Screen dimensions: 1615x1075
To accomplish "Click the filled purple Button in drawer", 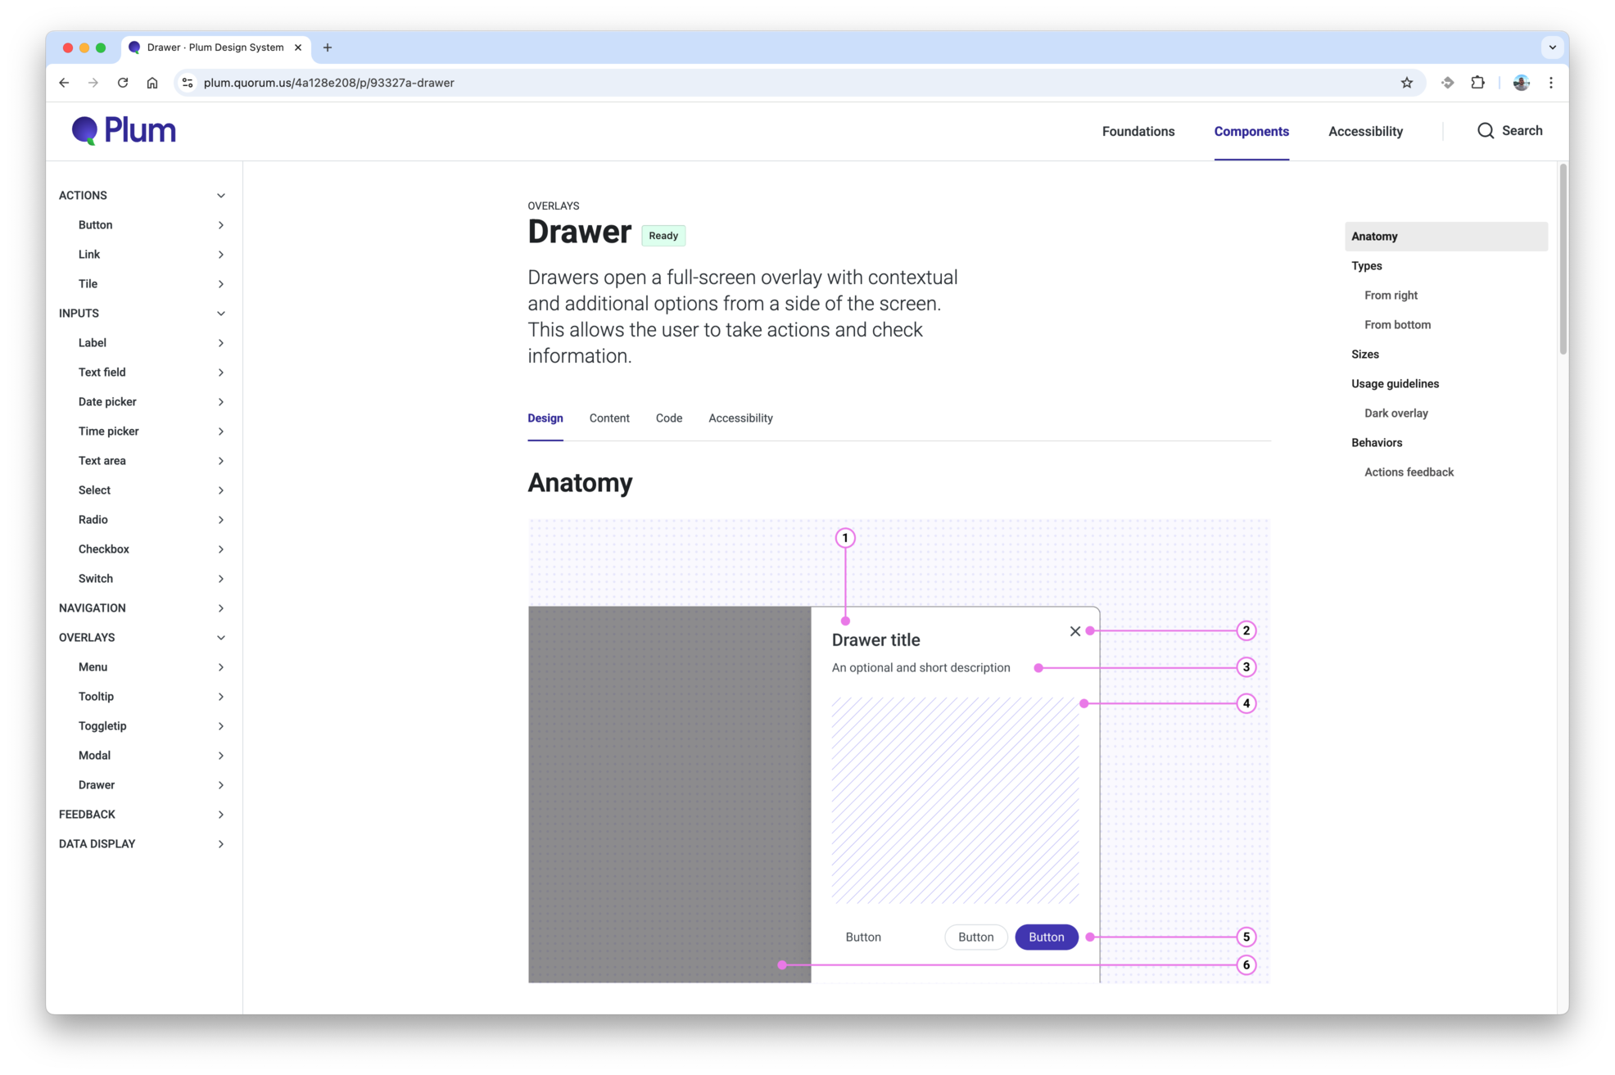I will 1047,937.
